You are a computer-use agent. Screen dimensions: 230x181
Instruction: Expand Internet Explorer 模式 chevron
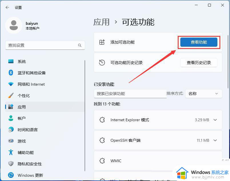click(215, 120)
